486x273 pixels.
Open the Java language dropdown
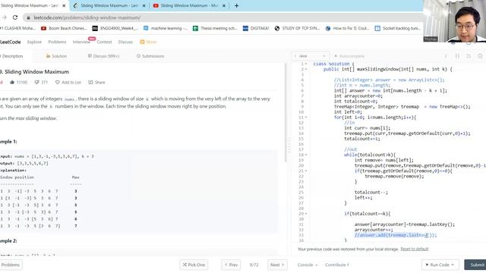coord(310,56)
